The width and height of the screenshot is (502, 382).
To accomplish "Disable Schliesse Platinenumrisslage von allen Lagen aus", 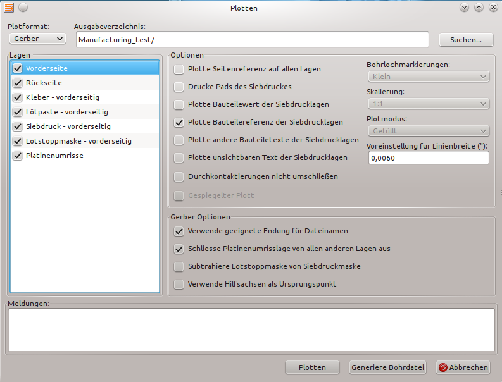I will tap(179, 249).
